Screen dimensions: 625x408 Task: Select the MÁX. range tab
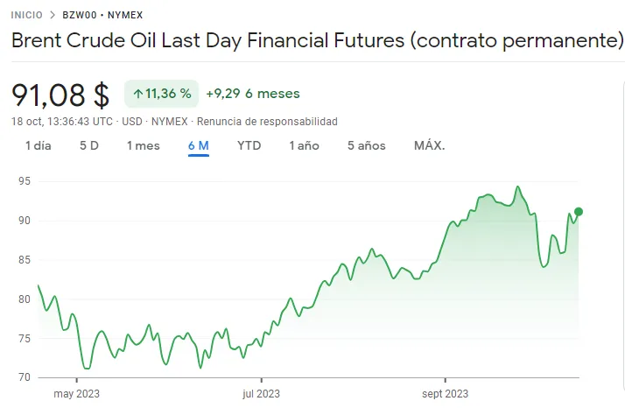pos(430,146)
